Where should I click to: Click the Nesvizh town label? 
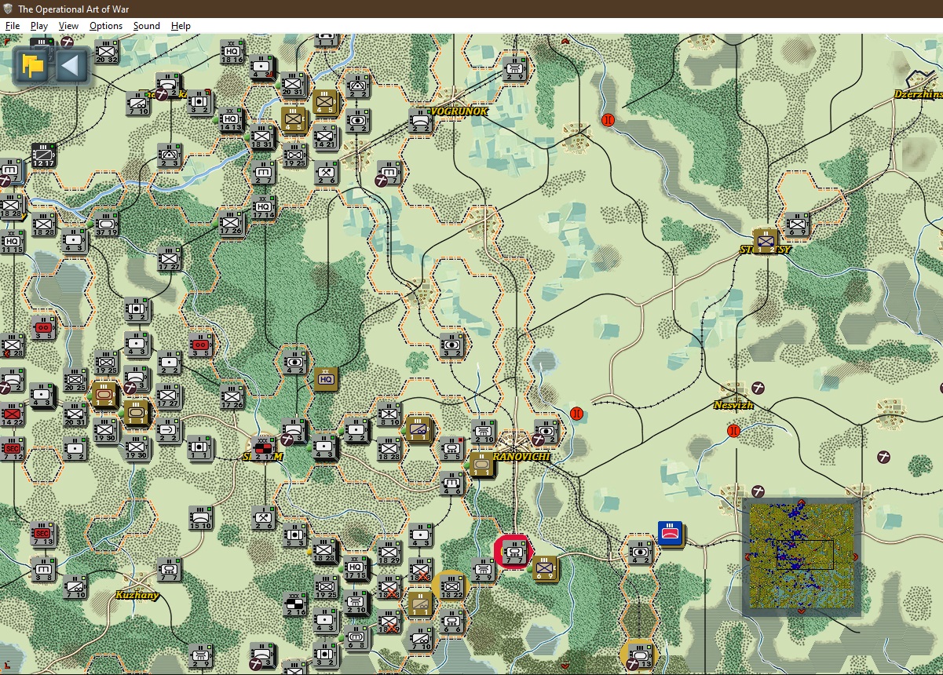[733, 405]
